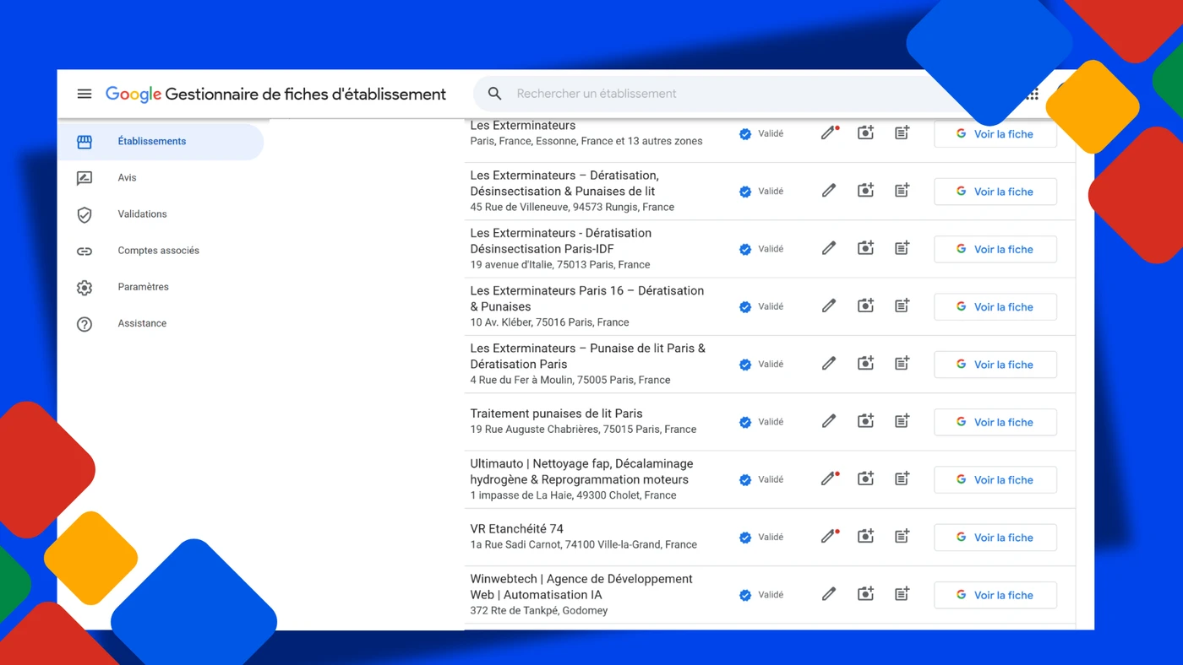Create post for 4 Rue du Fer à Moulin listing
The image size is (1183, 665).
902,363
